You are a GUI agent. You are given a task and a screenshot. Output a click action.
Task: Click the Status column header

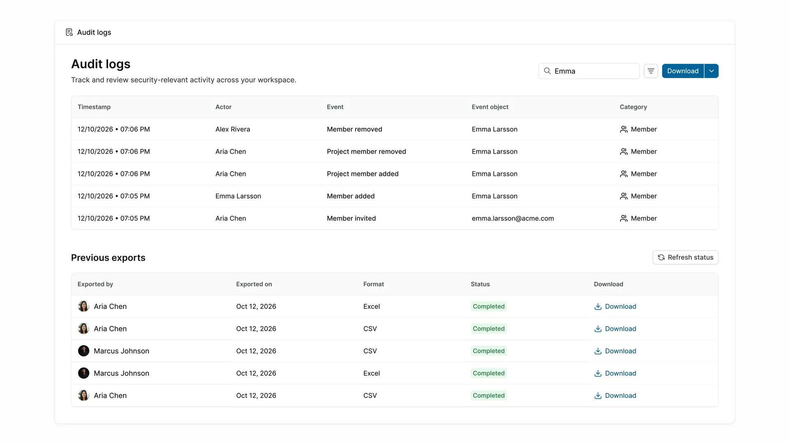click(x=480, y=284)
